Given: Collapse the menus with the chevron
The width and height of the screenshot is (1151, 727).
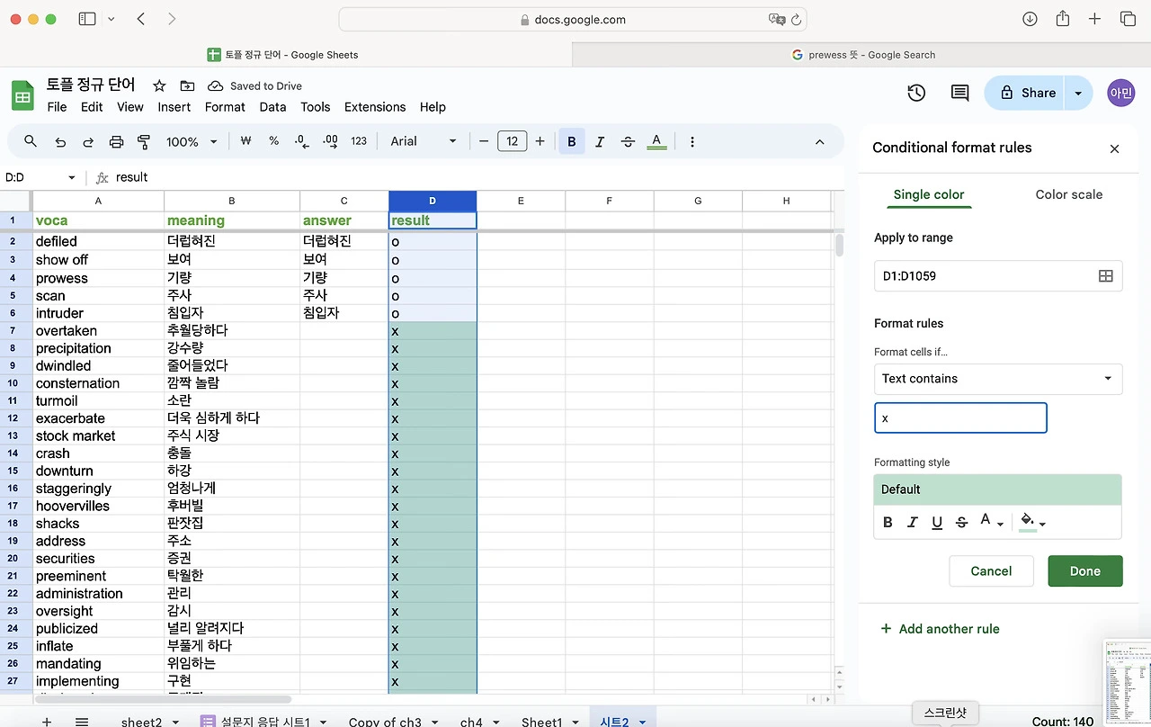Looking at the screenshot, I should [x=819, y=141].
